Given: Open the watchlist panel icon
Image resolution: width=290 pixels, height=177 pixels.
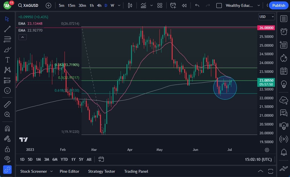Looking at the screenshot, I should click(x=283, y=19).
